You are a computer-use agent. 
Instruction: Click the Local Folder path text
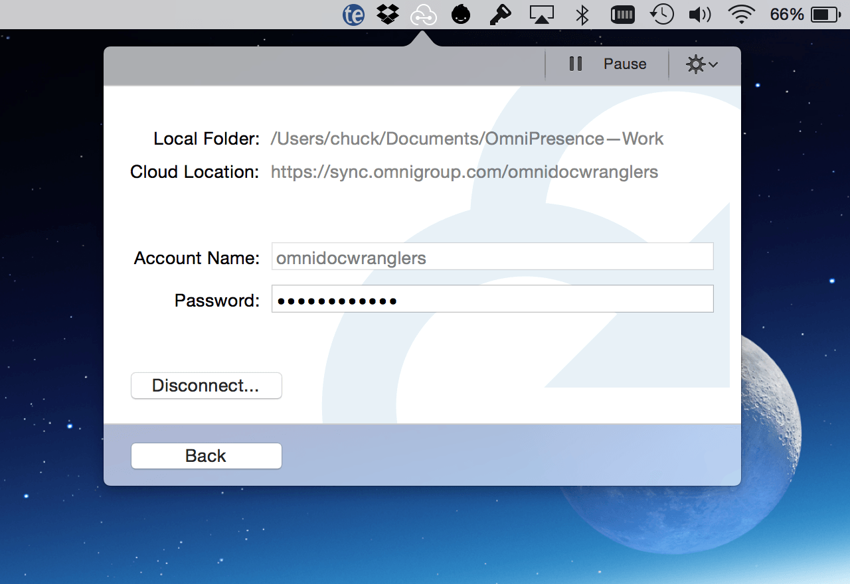(x=467, y=139)
